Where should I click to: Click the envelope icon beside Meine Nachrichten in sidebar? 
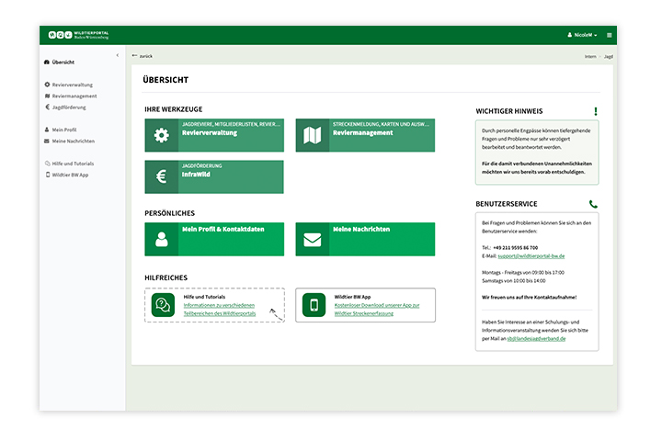point(47,141)
